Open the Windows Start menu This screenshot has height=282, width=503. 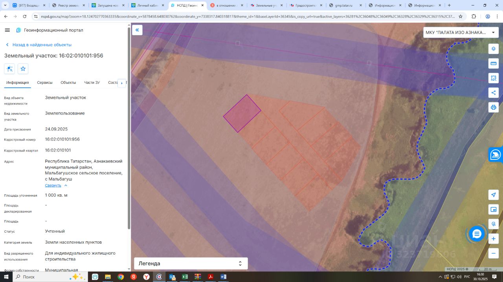pyautogui.click(x=6, y=277)
